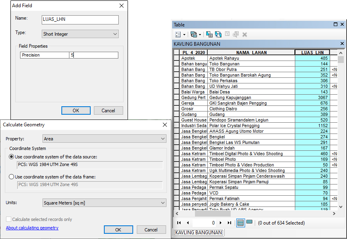Show all records view button
Image resolution: width=347 pixels, height=239 pixels.
click(x=240, y=223)
